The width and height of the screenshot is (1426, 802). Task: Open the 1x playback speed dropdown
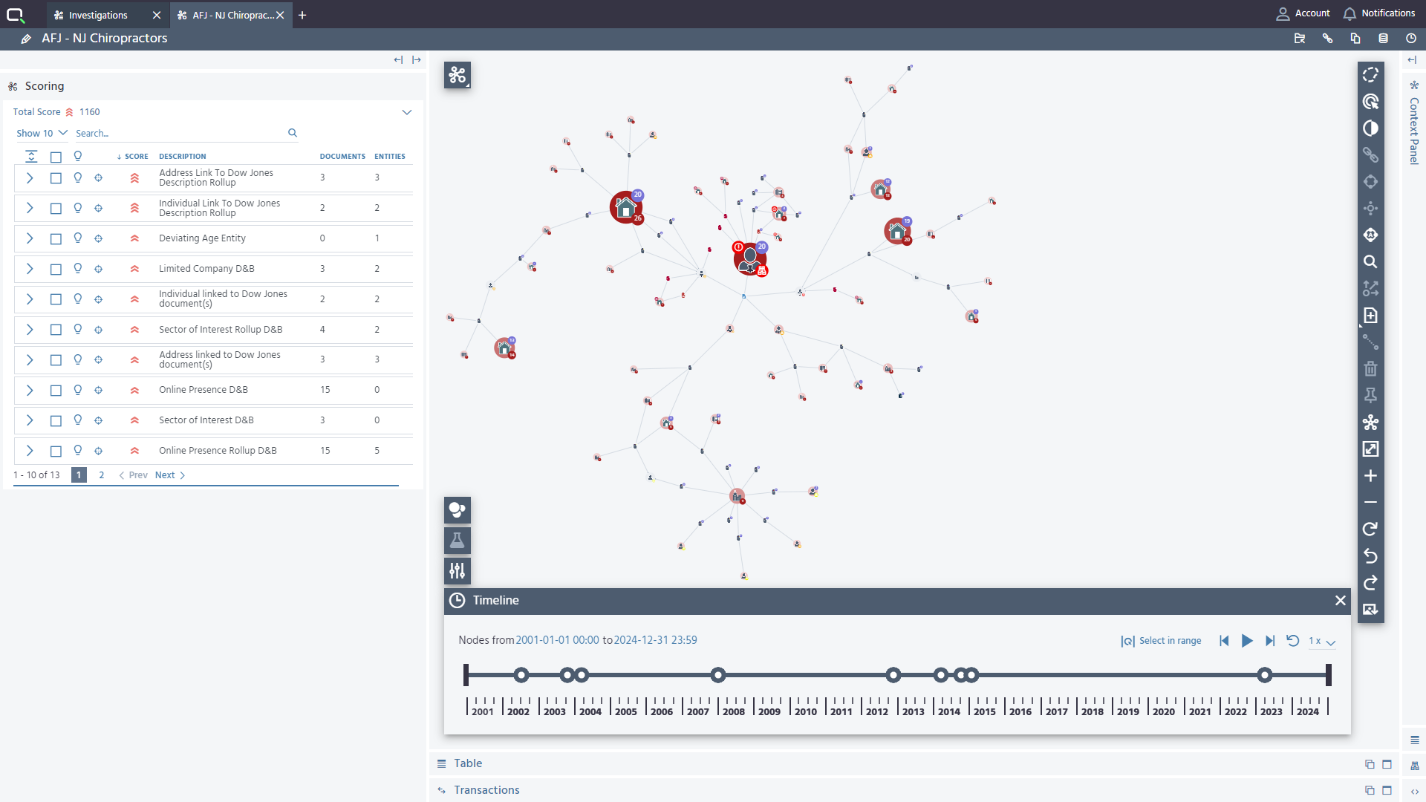pos(1321,642)
